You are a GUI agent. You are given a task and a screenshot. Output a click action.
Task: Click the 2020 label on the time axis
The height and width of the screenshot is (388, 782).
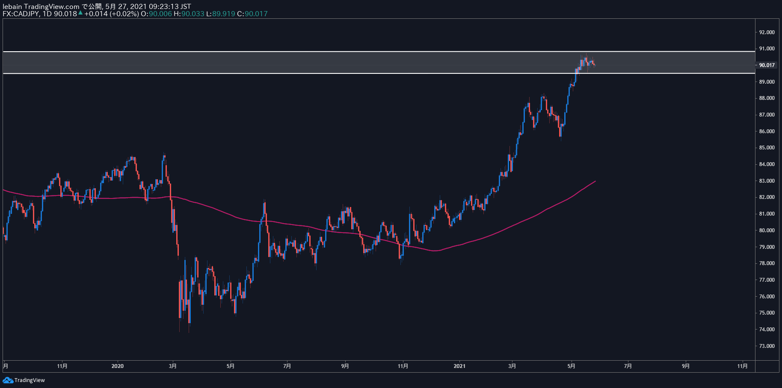pos(117,366)
